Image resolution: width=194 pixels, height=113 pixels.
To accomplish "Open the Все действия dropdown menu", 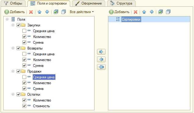I will click(82, 12).
